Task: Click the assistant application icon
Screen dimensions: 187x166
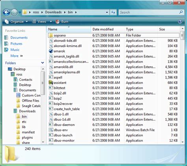Action: point(51,82)
